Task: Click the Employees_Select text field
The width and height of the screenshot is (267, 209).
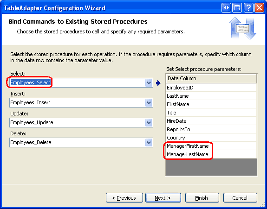Action: coord(77,83)
